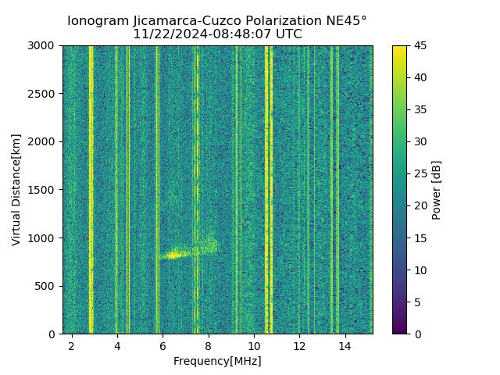The height and width of the screenshot is (375, 500).
Task: Click the thick yellow interference line near 10.5 MHz
Action: point(266,190)
